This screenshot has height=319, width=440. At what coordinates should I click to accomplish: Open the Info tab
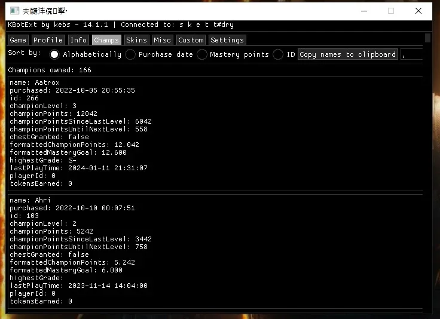(78, 40)
